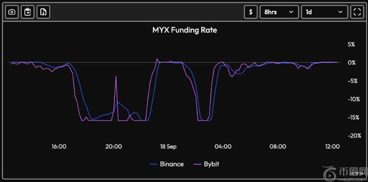Toggle Binance series in the legend
The height and width of the screenshot is (182, 368).
(167, 164)
